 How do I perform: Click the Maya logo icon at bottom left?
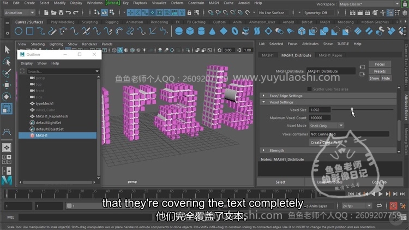click(x=7, y=181)
